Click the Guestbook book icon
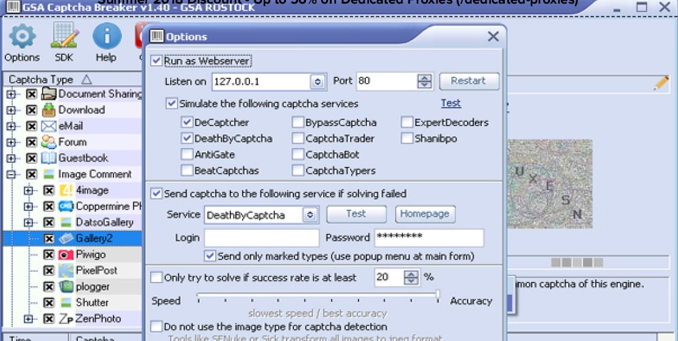Screen dimensions: 678x341 coord(49,158)
